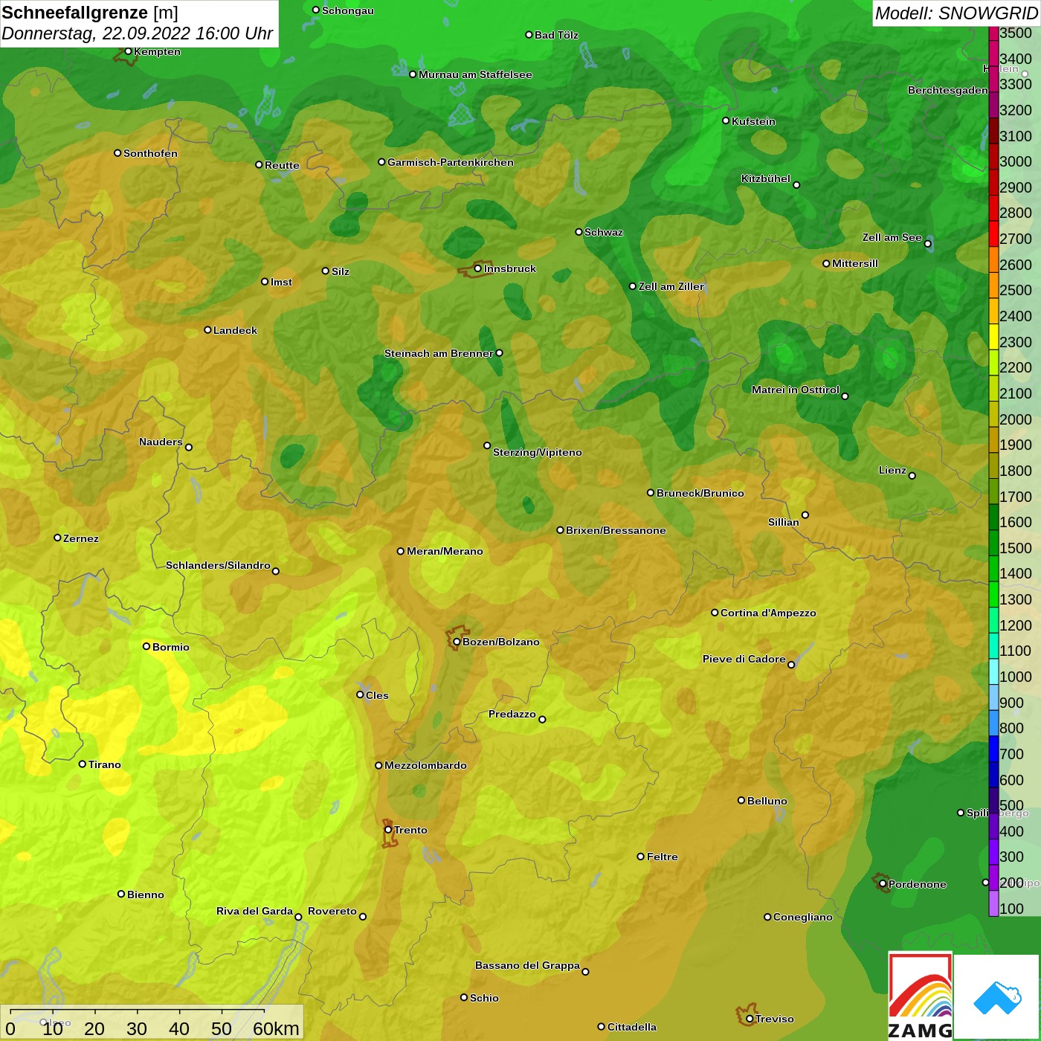Click the Zernez location dot
The image size is (1041, 1041).
tap(57, 538)
